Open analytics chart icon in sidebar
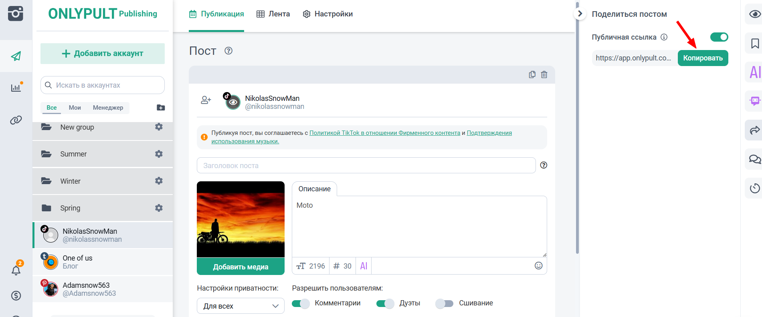The image size is (762, 317). click(16, 88)
